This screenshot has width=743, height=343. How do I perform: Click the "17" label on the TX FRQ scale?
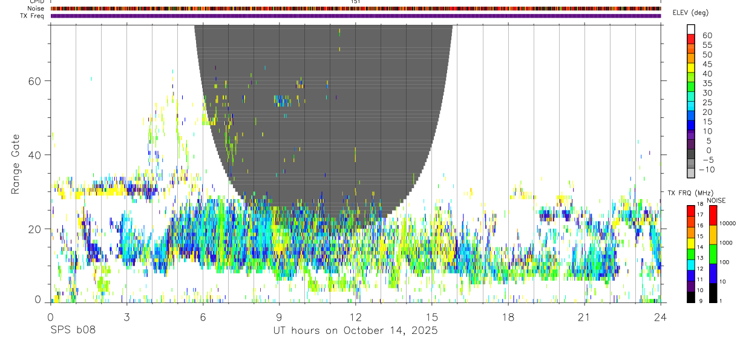[699, 215]
